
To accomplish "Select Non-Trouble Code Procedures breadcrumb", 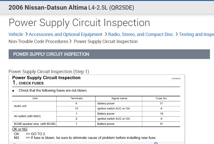I will 38,42.
